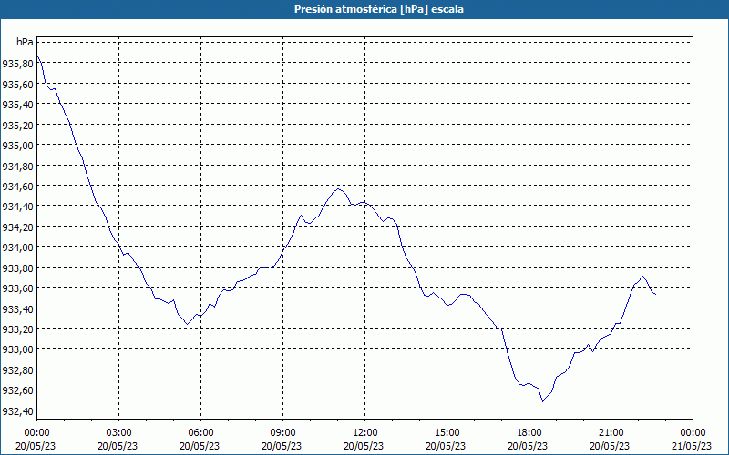Click the 03:00 time label on x-axis

click(x=119, y=433)
